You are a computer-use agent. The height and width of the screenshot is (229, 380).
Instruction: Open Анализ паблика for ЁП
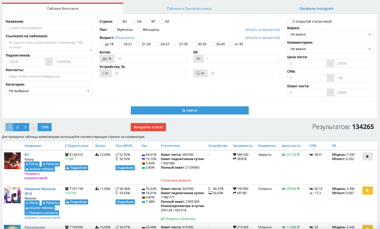pos(40,169)
